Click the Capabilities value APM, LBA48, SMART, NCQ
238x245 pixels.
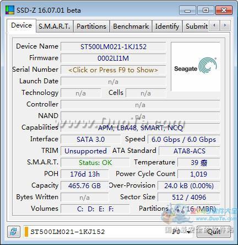(x=140, y=128)
